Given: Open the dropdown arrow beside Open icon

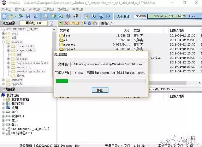Looking at the screenshot, I should click(15, 16).
